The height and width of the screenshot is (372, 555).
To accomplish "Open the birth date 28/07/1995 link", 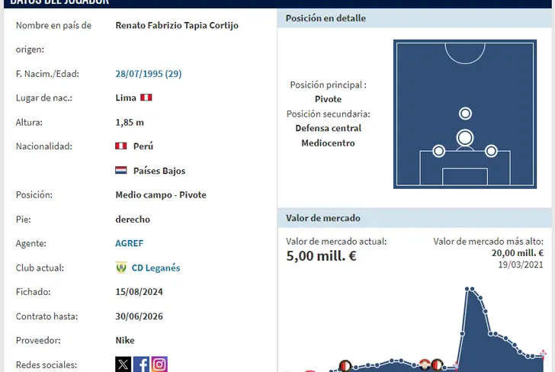I will tap(148, 74).
